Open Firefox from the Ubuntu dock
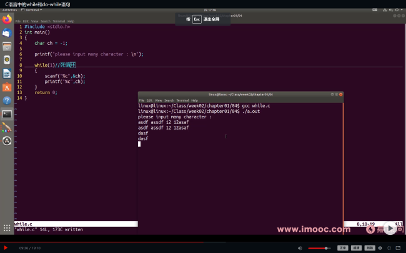Viewport: 406px width, 253px height. tap(7, 19)
